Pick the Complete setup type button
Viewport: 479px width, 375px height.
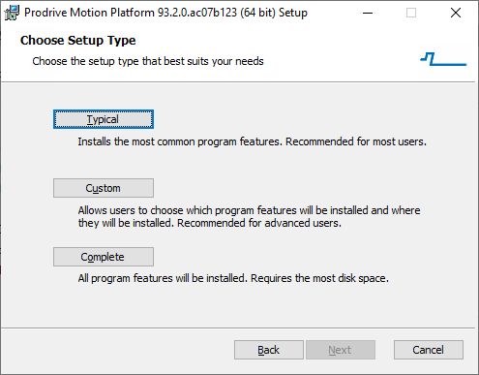(104, 257)
